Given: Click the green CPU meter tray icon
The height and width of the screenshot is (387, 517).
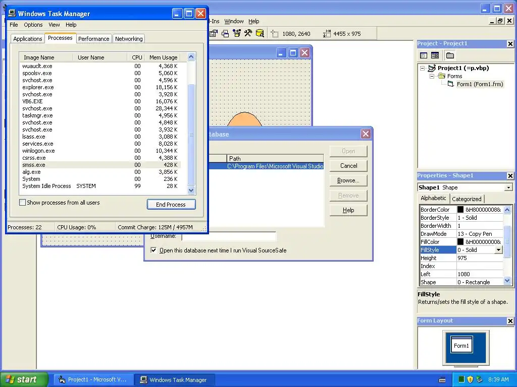Looking at the screenshot, I should [461, 379].
